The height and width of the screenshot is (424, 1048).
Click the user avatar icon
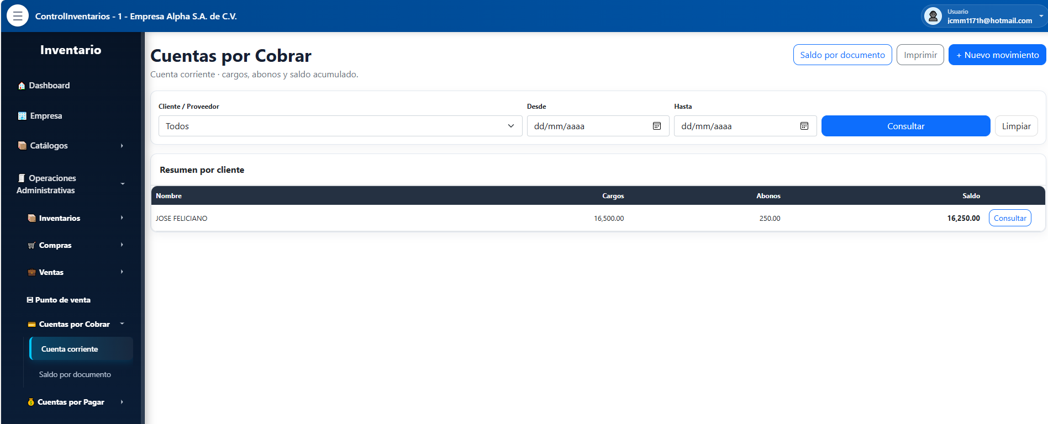933,16
